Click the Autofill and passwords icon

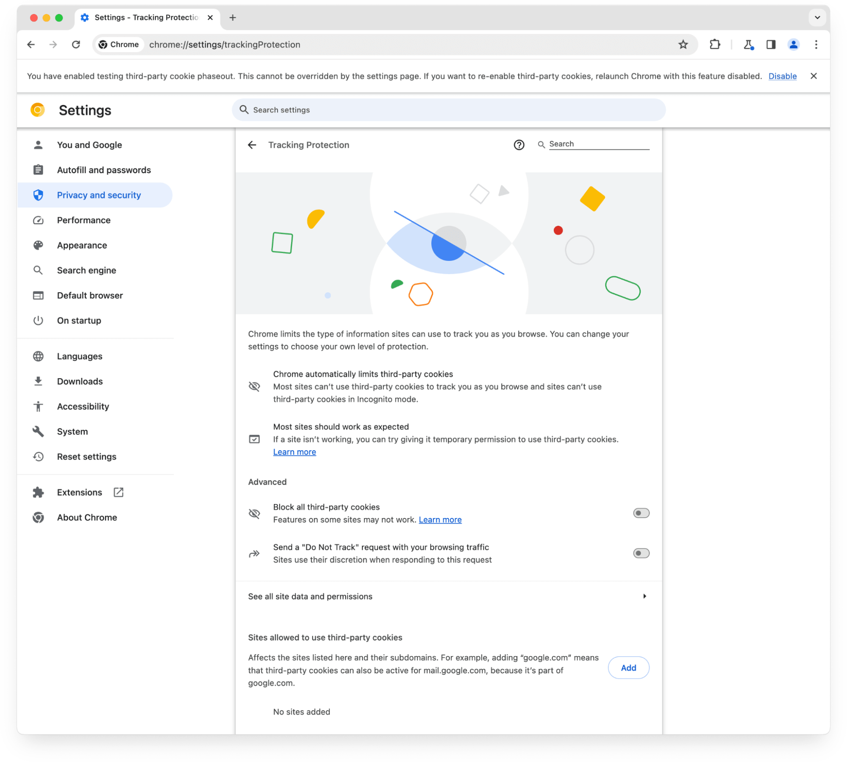[x=39, y=170]
